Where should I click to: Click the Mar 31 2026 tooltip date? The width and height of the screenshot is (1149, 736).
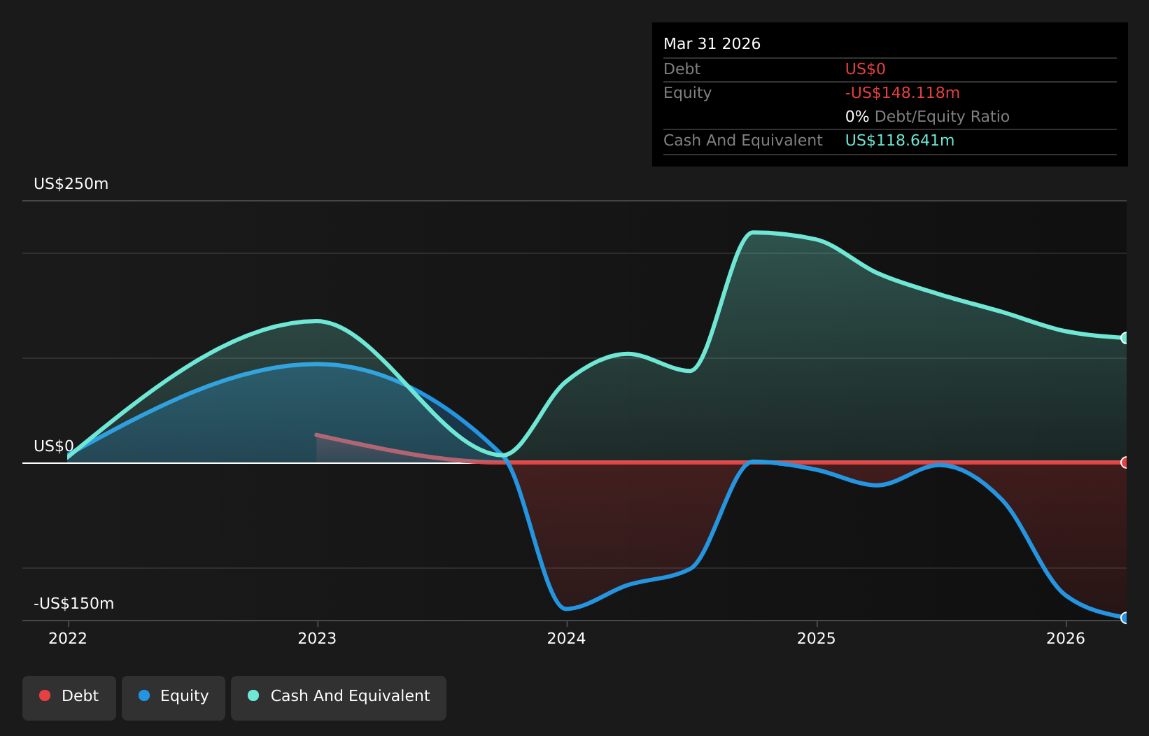tap(712, 44)
